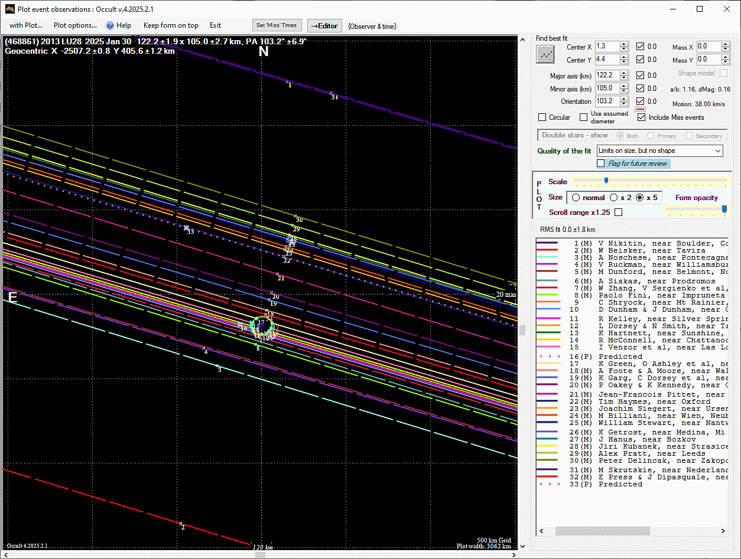Decrement Mass Y with down arrow

click(x=726, y=62)
